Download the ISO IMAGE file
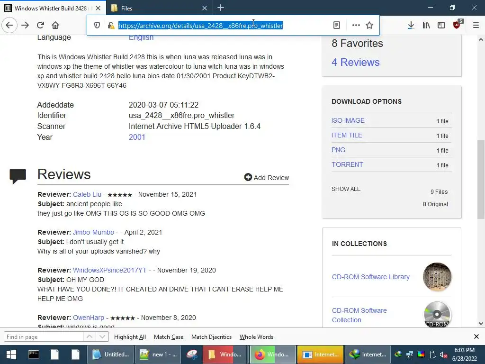The image size is (485, 364). pos(348,120)
